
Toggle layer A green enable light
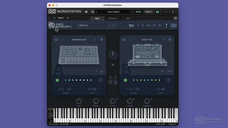[57, 80]
